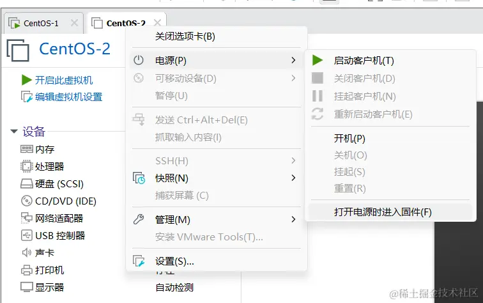
Task: Click the 自动检测 value text
Action: point(174,288)
